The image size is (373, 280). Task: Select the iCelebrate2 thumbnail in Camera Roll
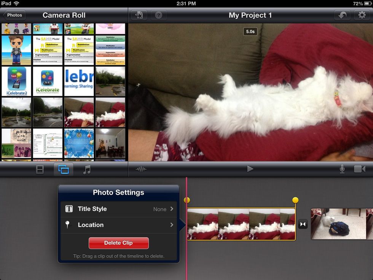coord(16,81)
